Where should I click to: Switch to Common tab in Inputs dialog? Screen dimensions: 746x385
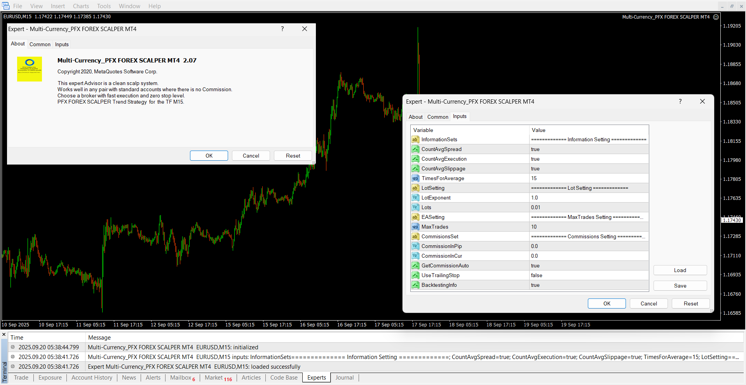pyautogui.click(x=437, y=117)
